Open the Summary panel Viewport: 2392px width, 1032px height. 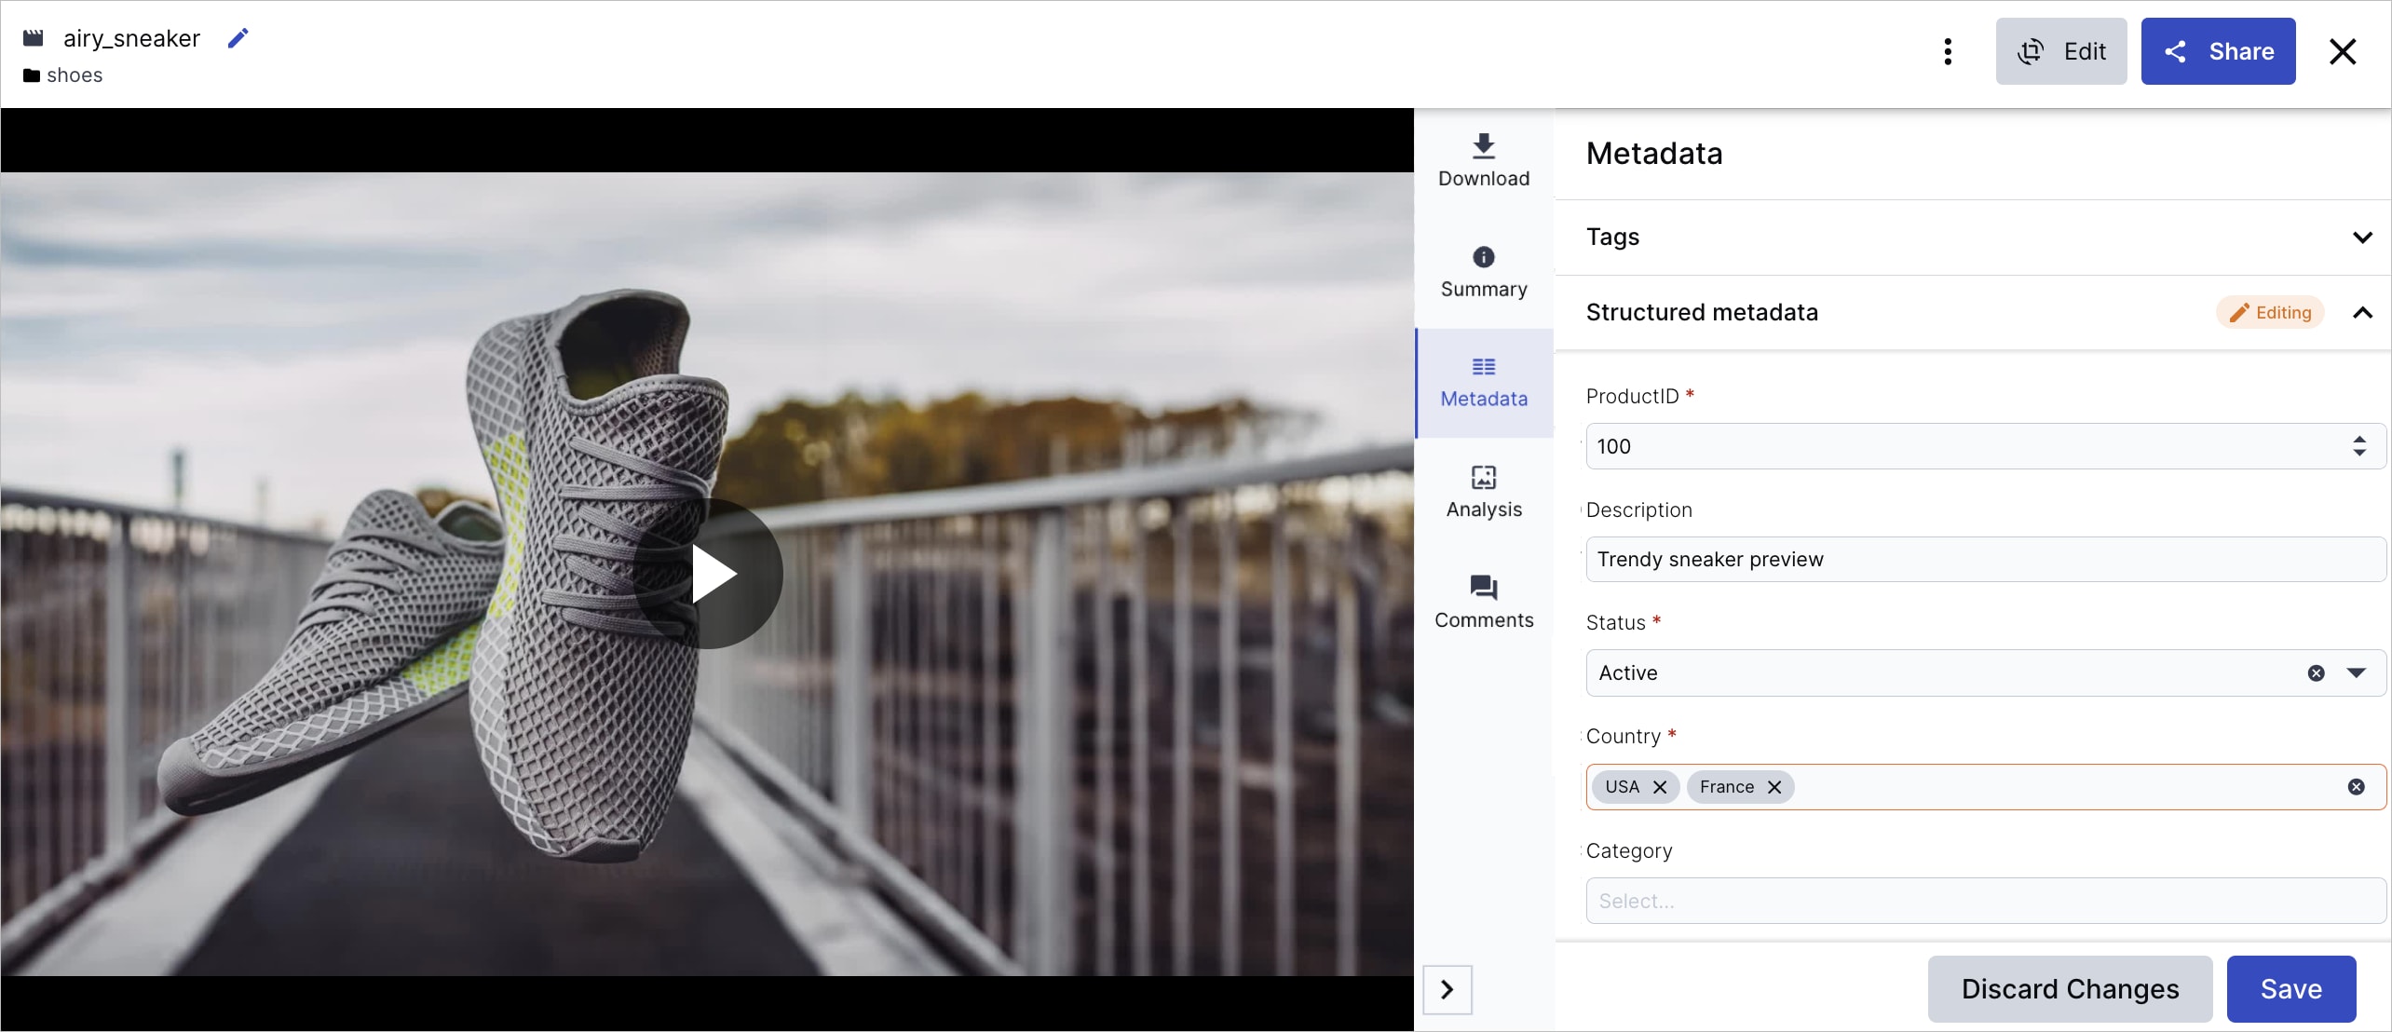tap(1483, 272)
